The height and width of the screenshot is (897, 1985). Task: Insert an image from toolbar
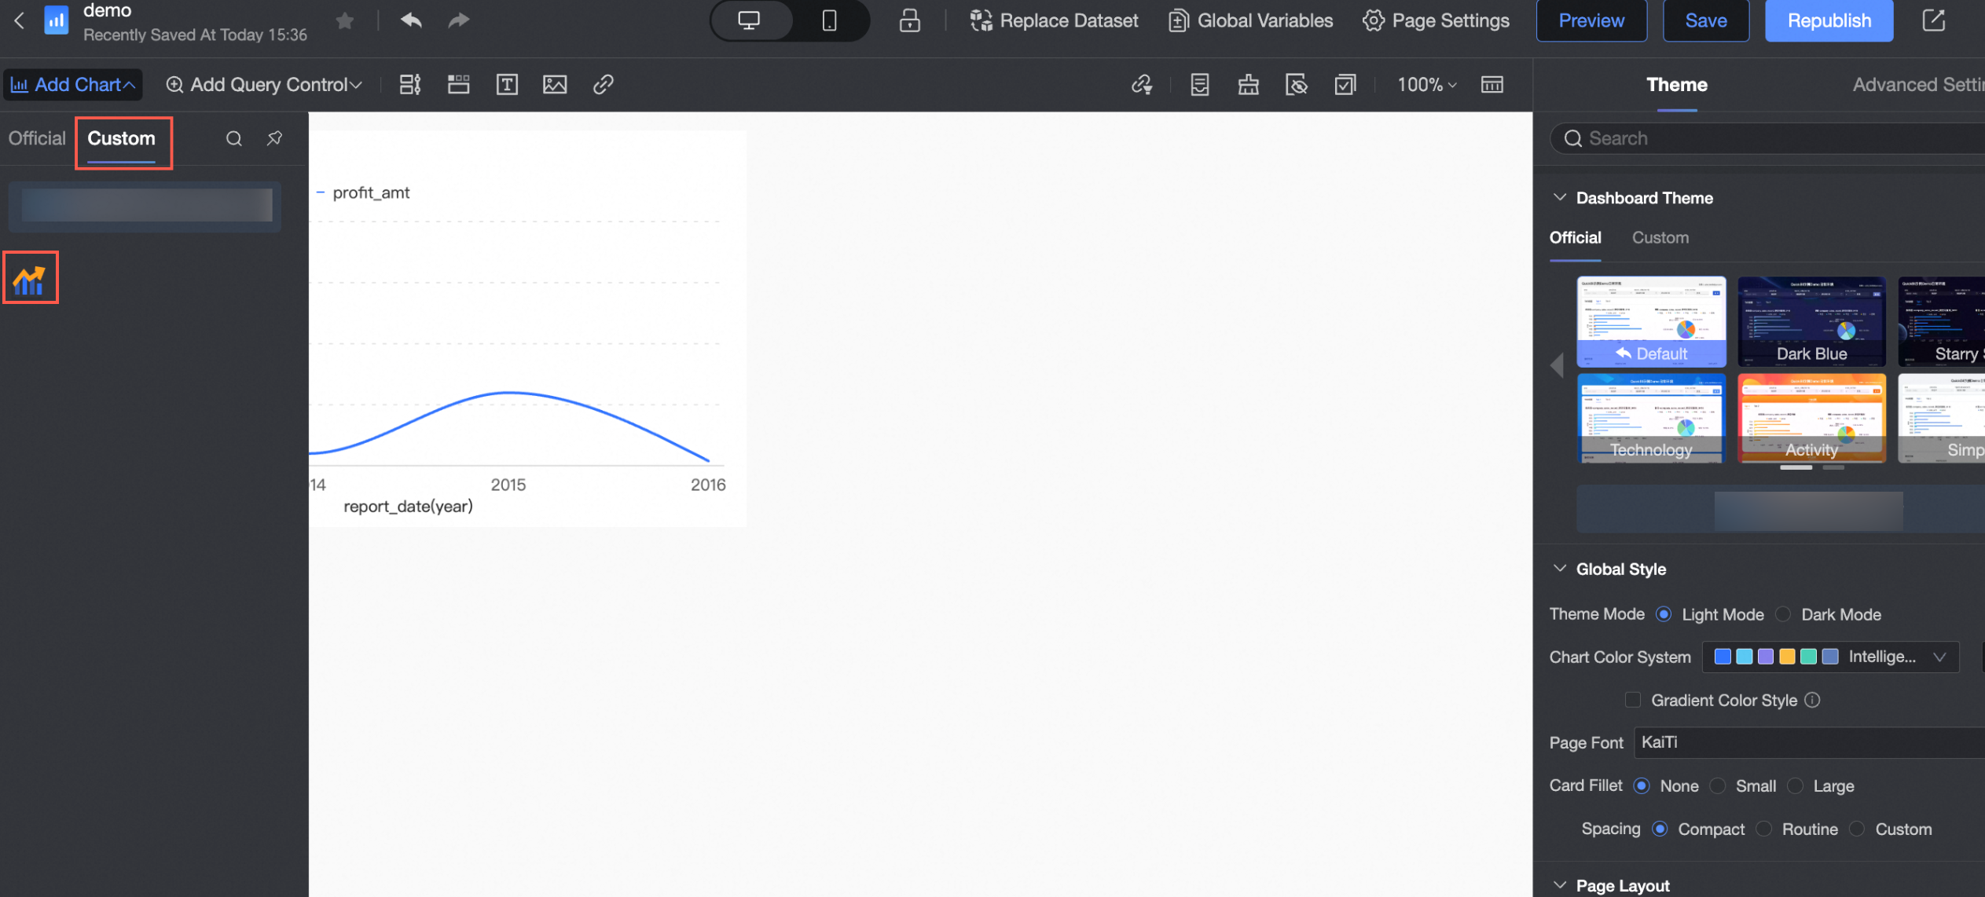pyautogui.click(x=555, y=84)
